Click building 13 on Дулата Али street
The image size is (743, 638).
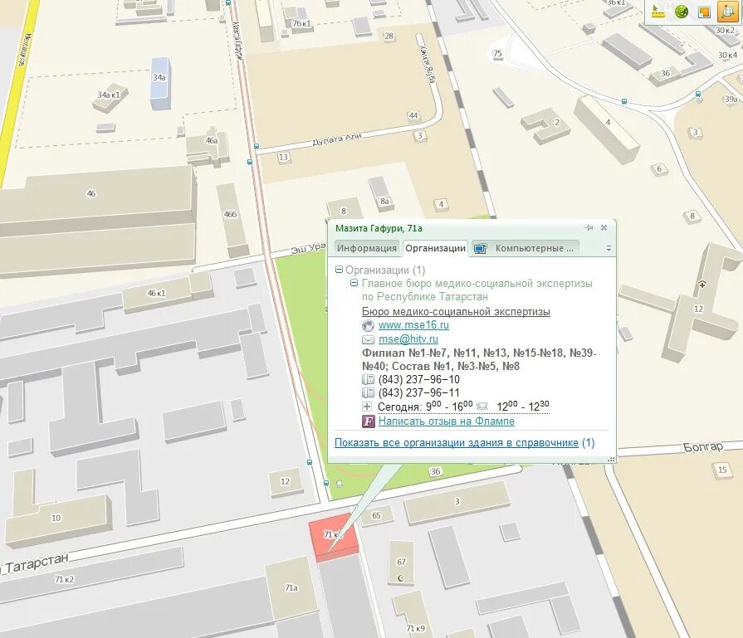tap(283, 157)
